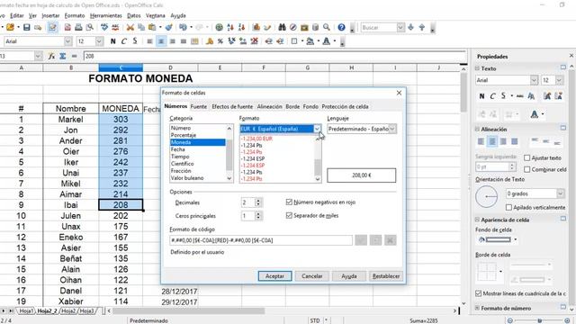Viewport: 576px width, 324px height.
Task: Open the Name Box dropdown arrow
Action: point(38,56)
